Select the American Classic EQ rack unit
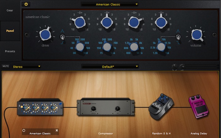This screenshot has height=138, width=221. click(x=40, y=107)
